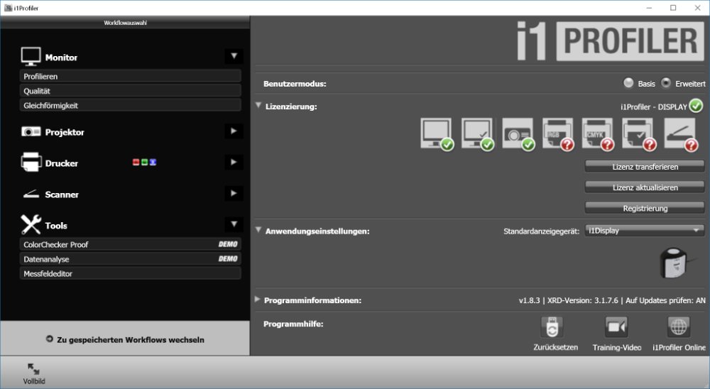The width and height of the screenshot is (710, 389).
Task: Expand the Scanner section arrow
Action: 234,193
